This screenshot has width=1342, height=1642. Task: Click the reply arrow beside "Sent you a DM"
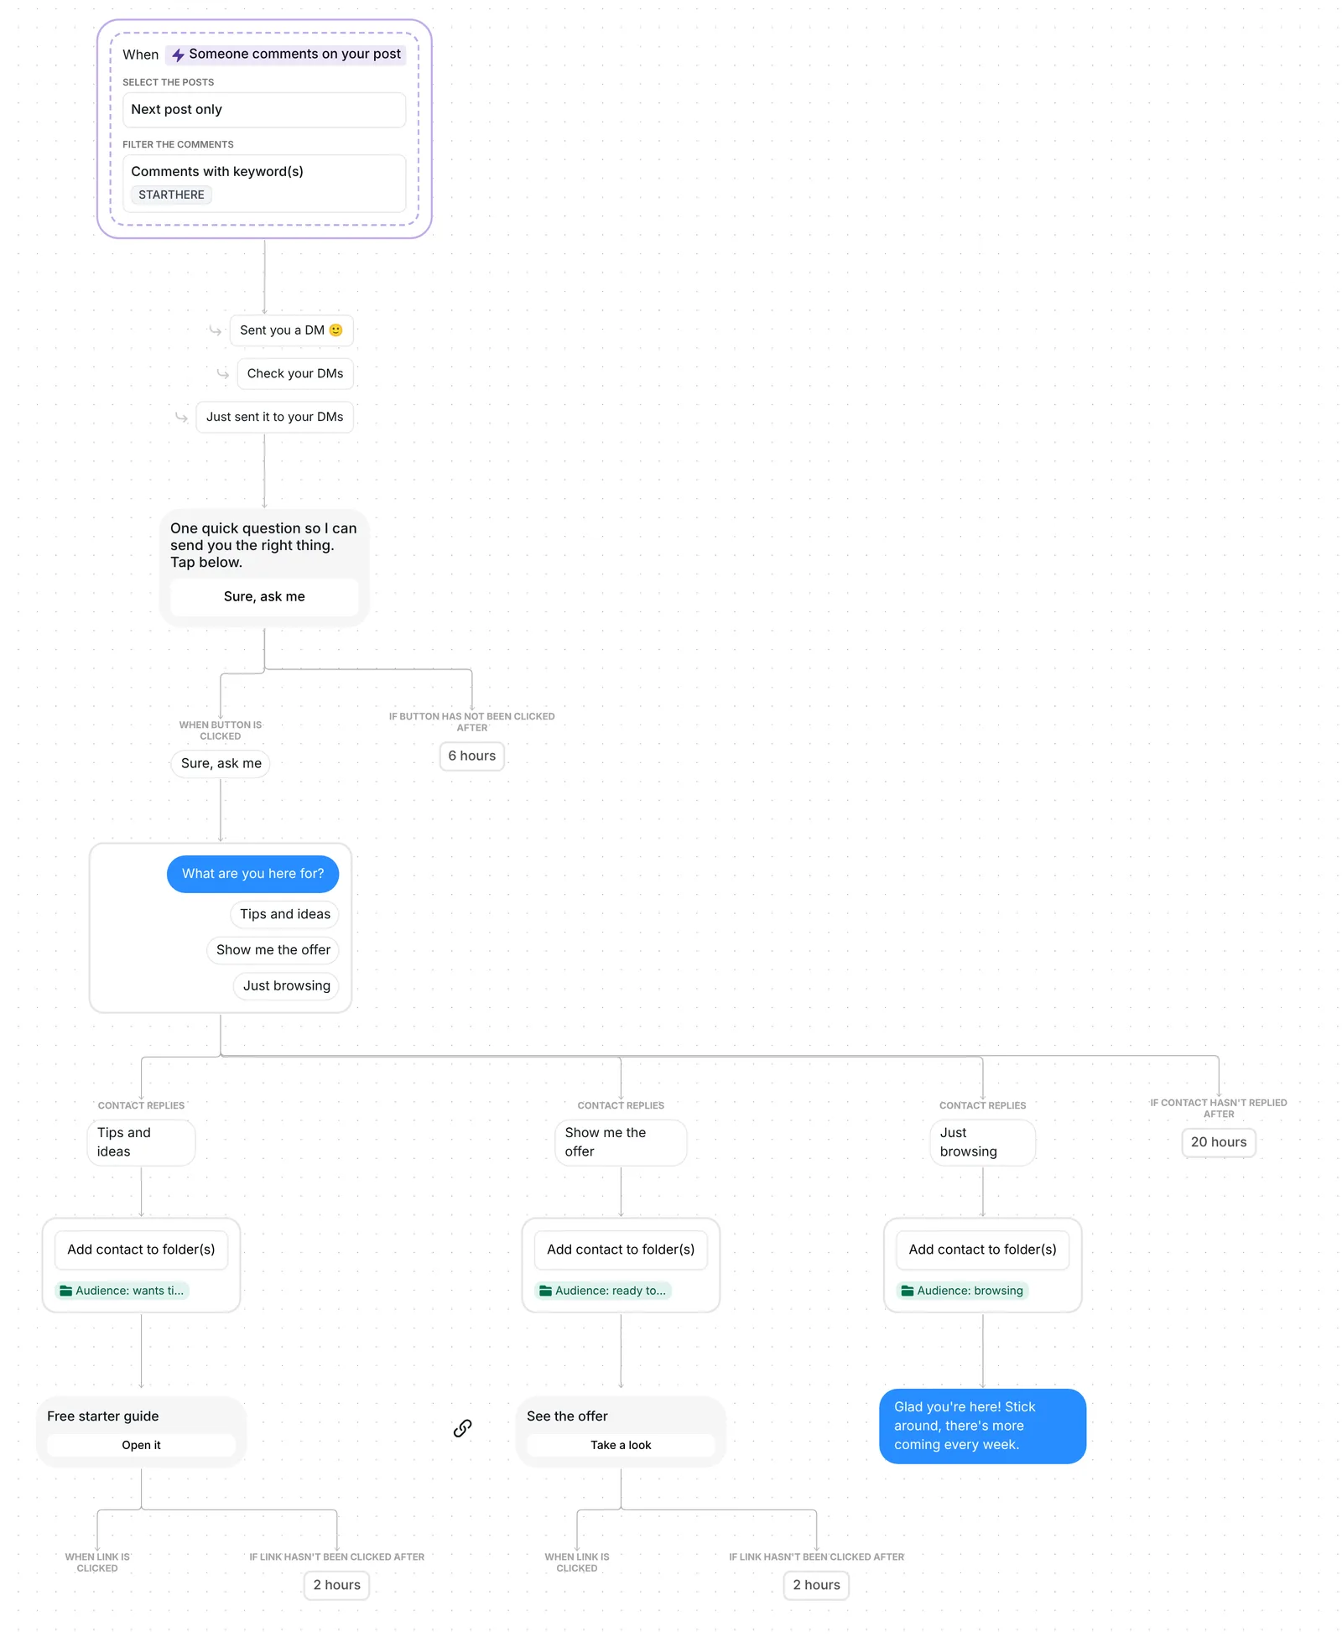216,330
